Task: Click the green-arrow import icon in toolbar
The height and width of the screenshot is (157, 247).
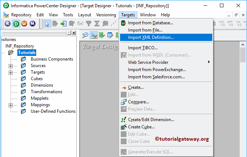Action: [x=64, y=24]
